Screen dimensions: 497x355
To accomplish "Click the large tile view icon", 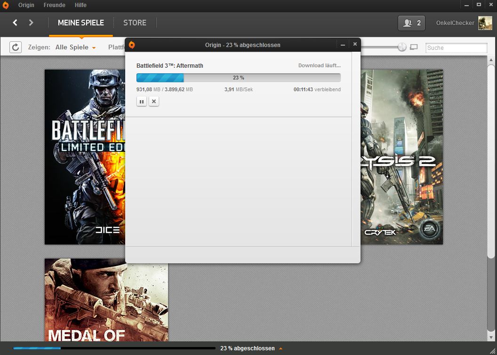I will point(414,47).
